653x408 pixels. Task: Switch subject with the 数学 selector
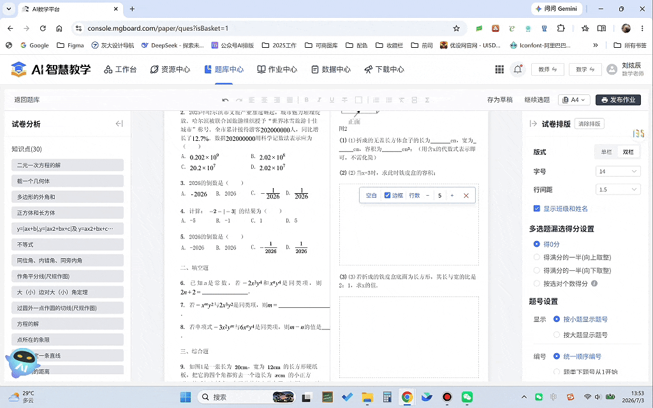coord(585,69)
